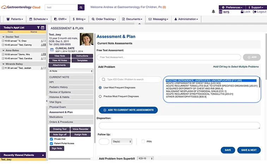
Task: Check the box for 10:45 am Test, Candice
Action: point(3,58)
